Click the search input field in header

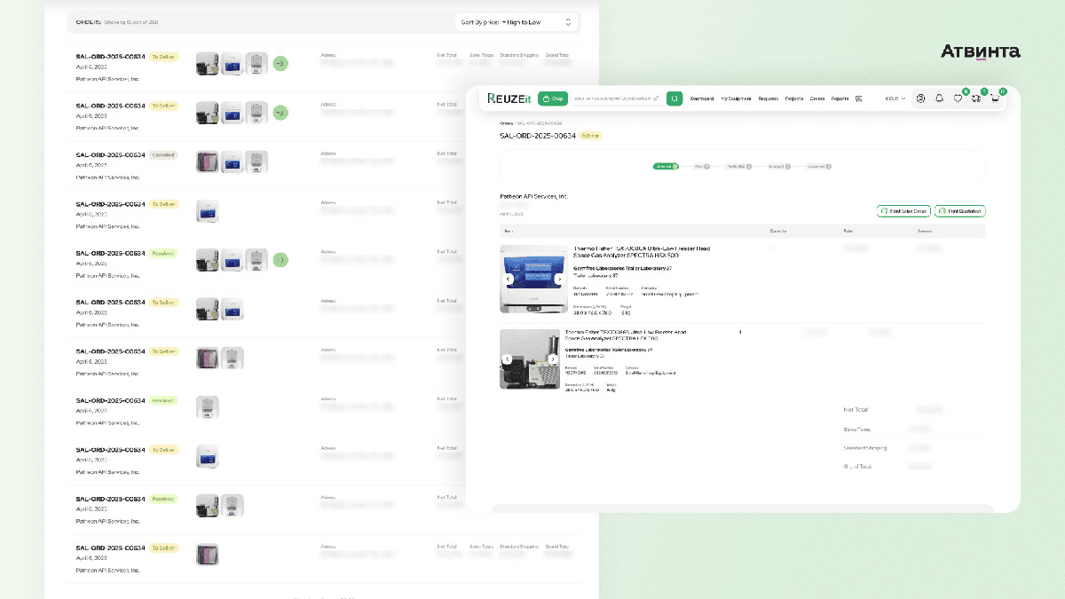click(x=614, y=99)
